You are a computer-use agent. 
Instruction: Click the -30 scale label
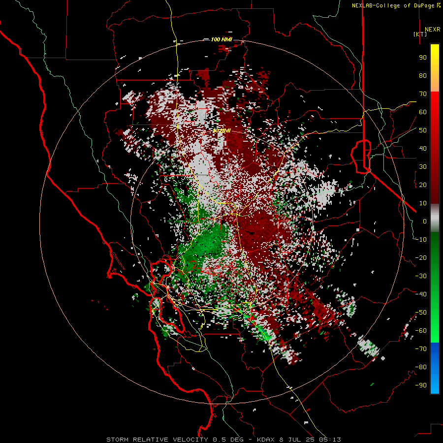(x=421, y=276)
